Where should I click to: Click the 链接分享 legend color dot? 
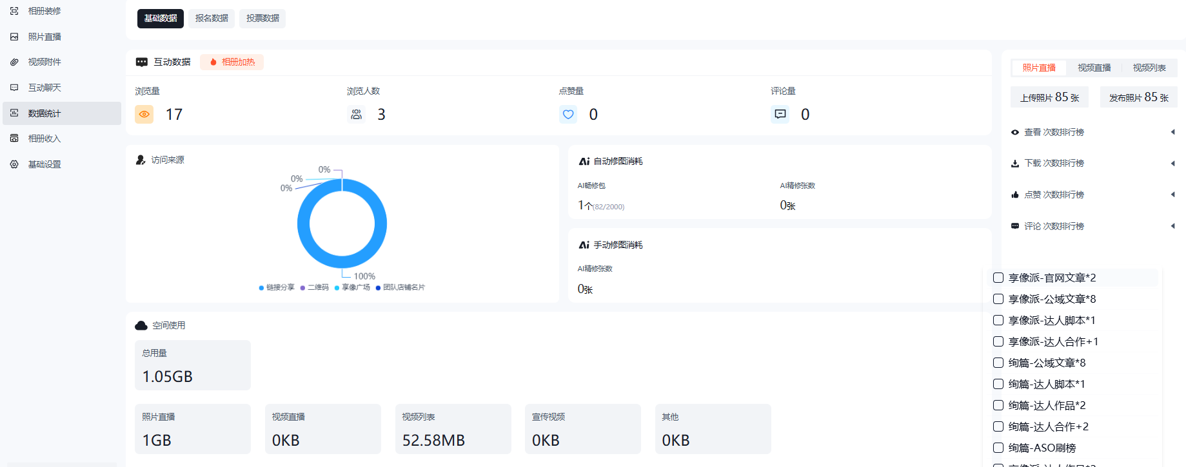point(261,288)
